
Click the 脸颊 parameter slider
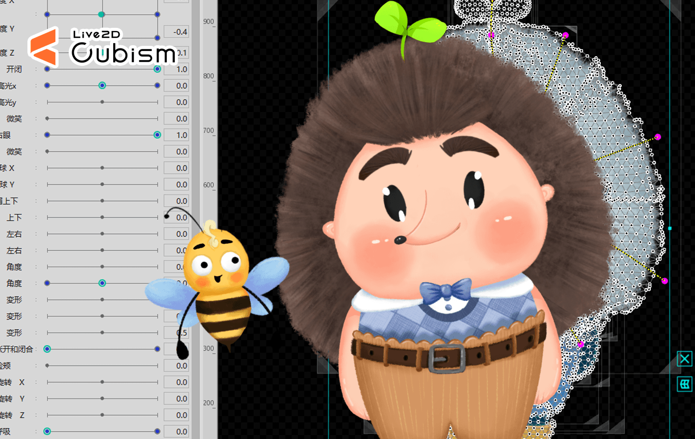[x=102, y=365]
